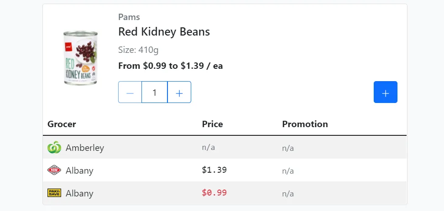Open the Red Kidney Beans product image
This screenshot has height=211, width=444.
81,58
